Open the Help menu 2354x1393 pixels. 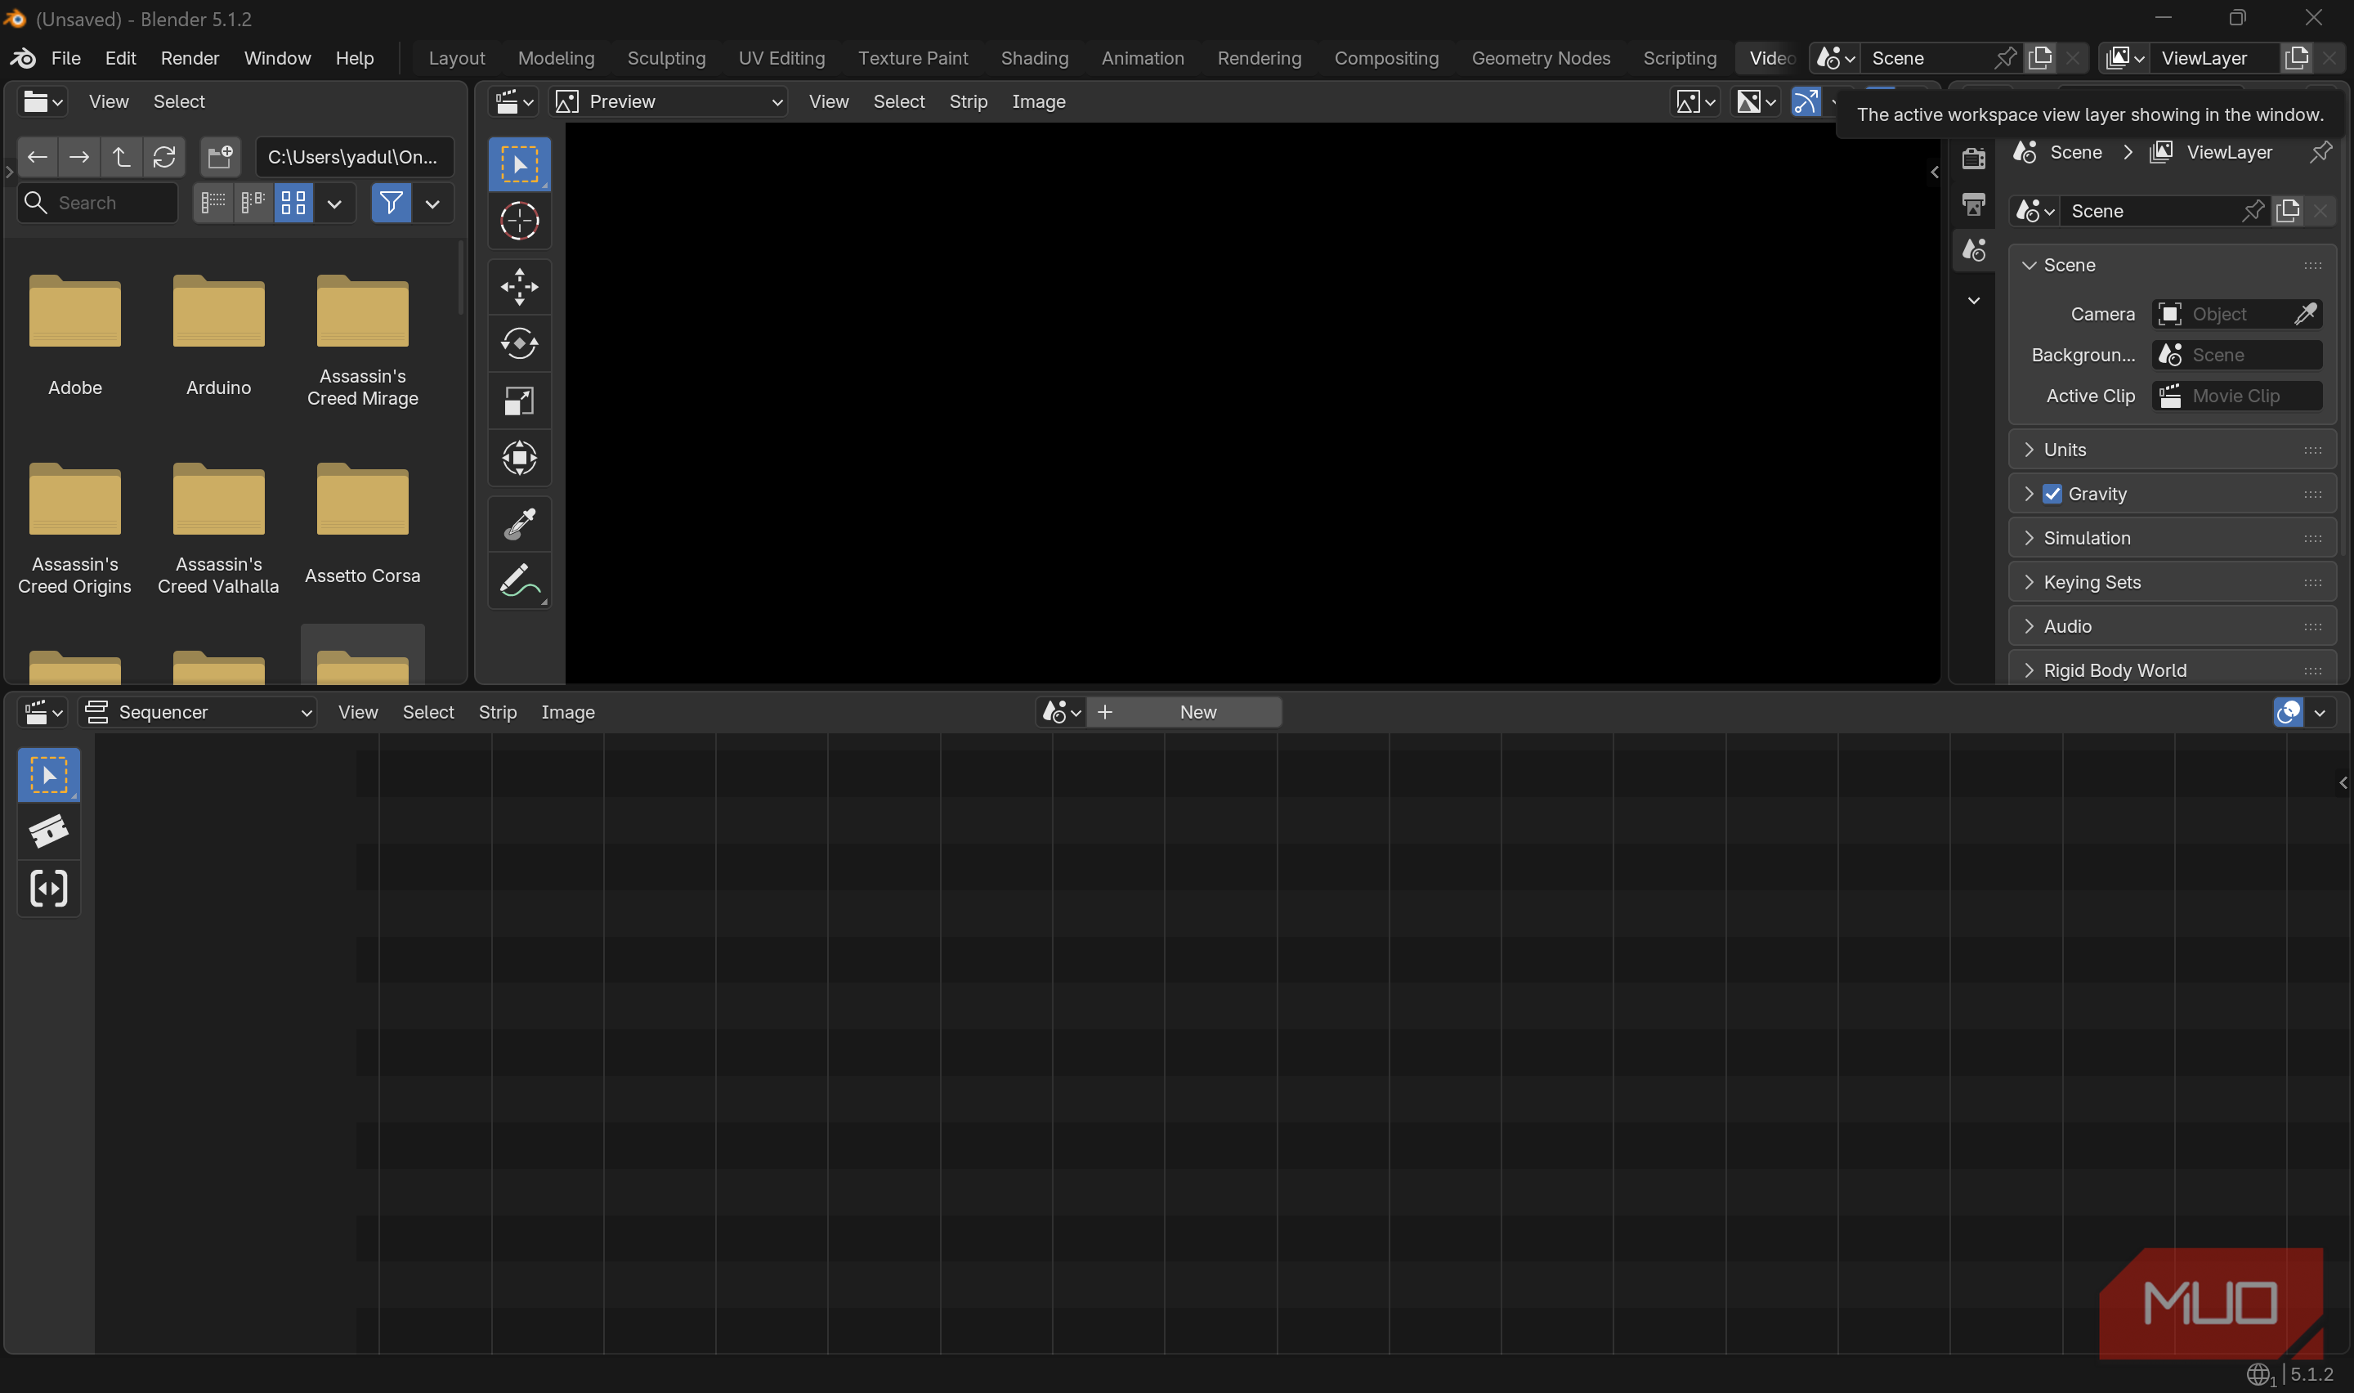coord(355,58)
